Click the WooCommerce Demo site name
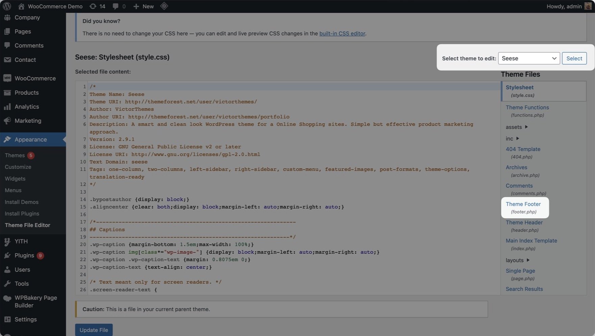 tap(55, 6)
